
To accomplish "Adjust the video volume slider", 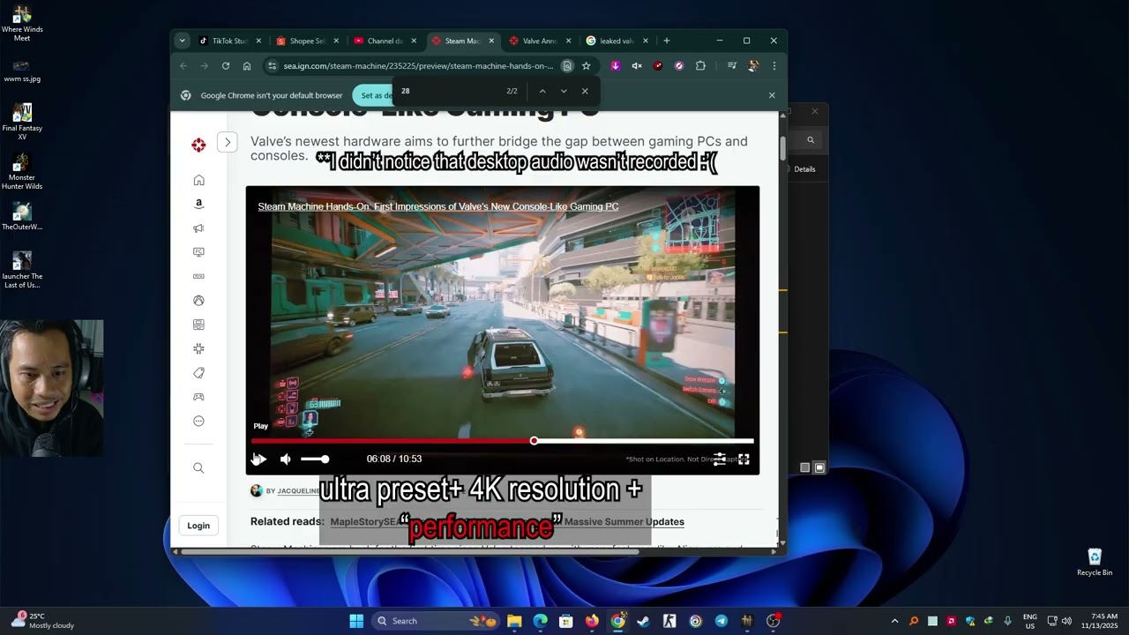I will coord(315,459).
